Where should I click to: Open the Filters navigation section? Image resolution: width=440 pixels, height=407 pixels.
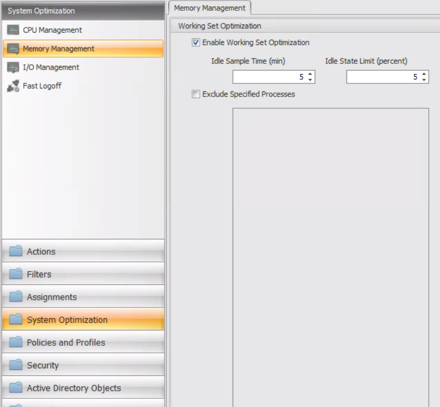click(x=83, y=274)
